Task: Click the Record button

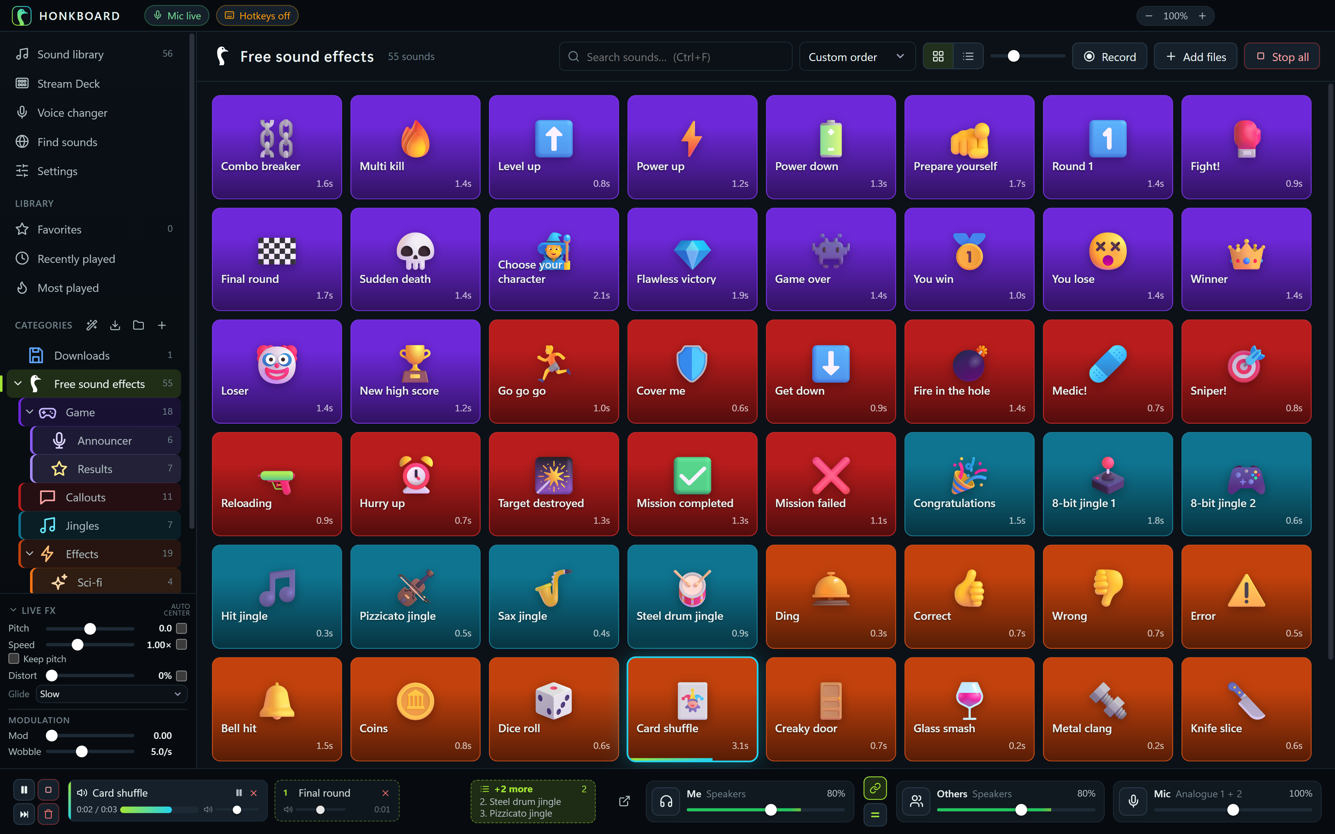Action: [1109, 57]
